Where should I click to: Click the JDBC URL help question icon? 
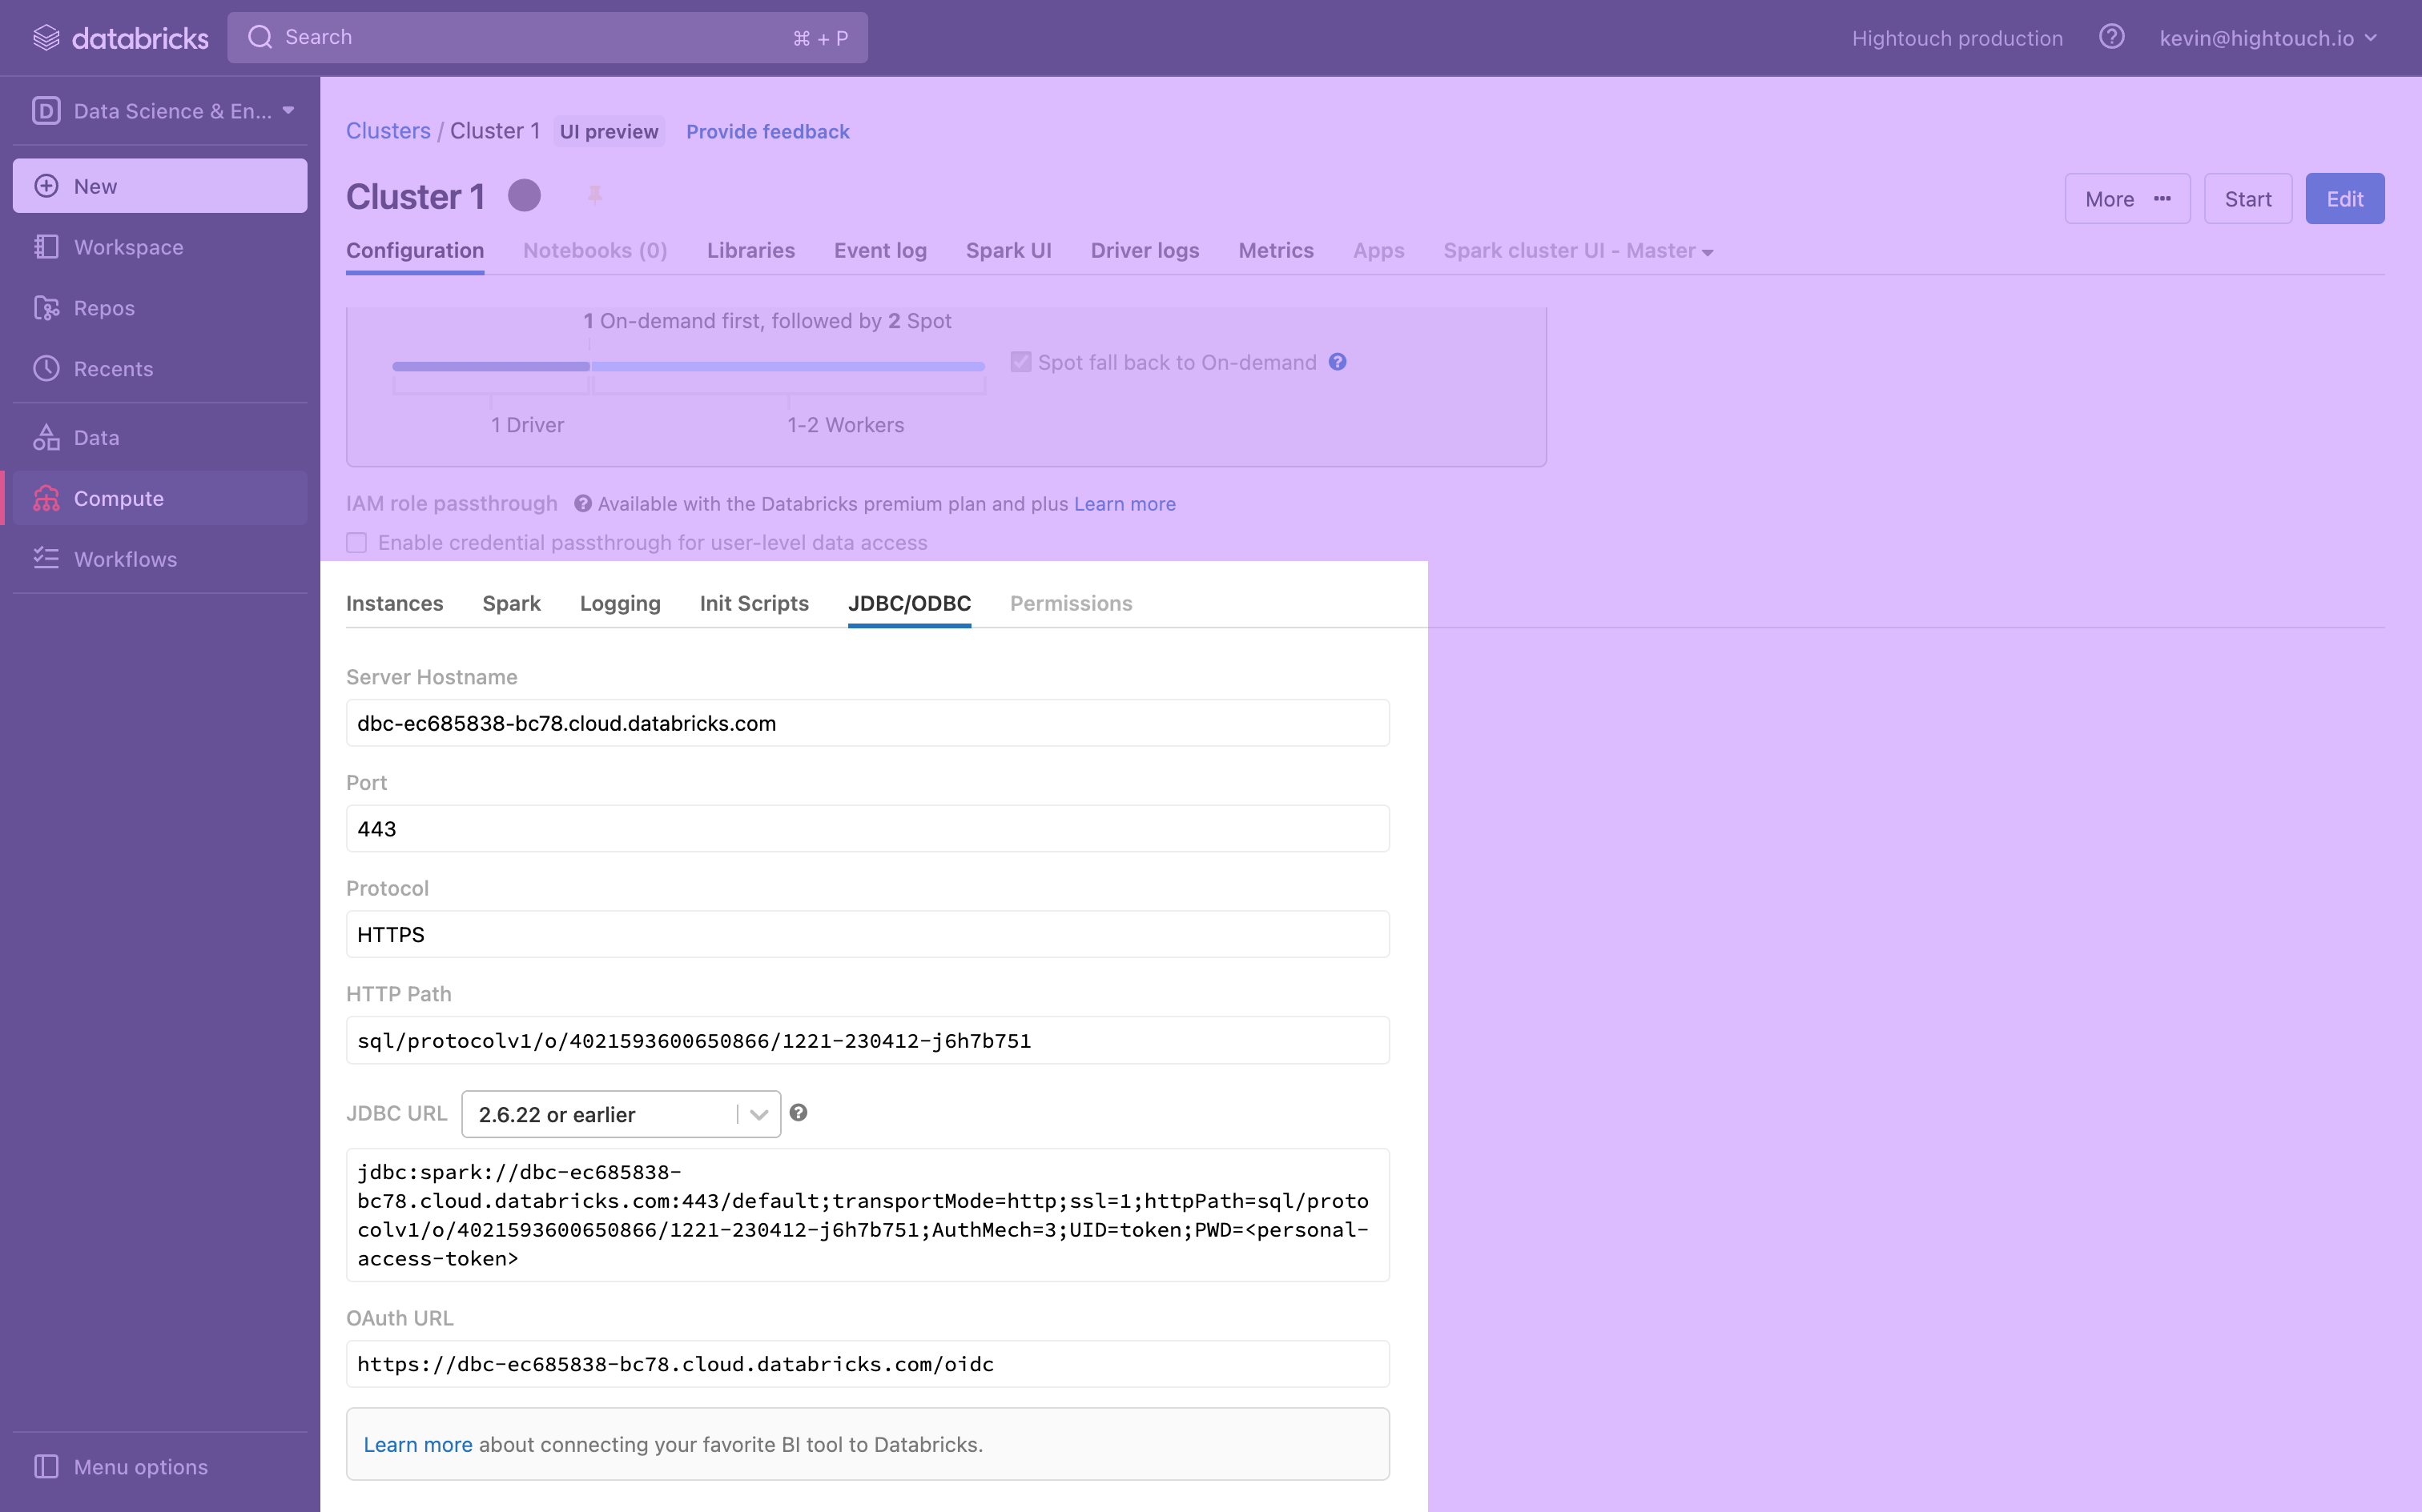click(799, 1113)
